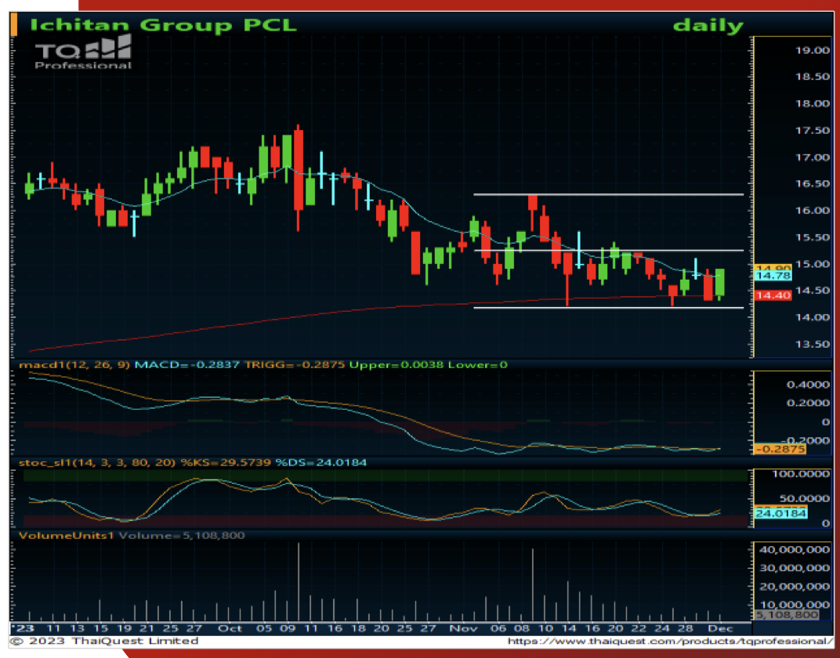The width and height of the screenshot is (840, 658).
Task: Click the "28" date axis label
Action: pyautogui.click(x=686, y=628)
